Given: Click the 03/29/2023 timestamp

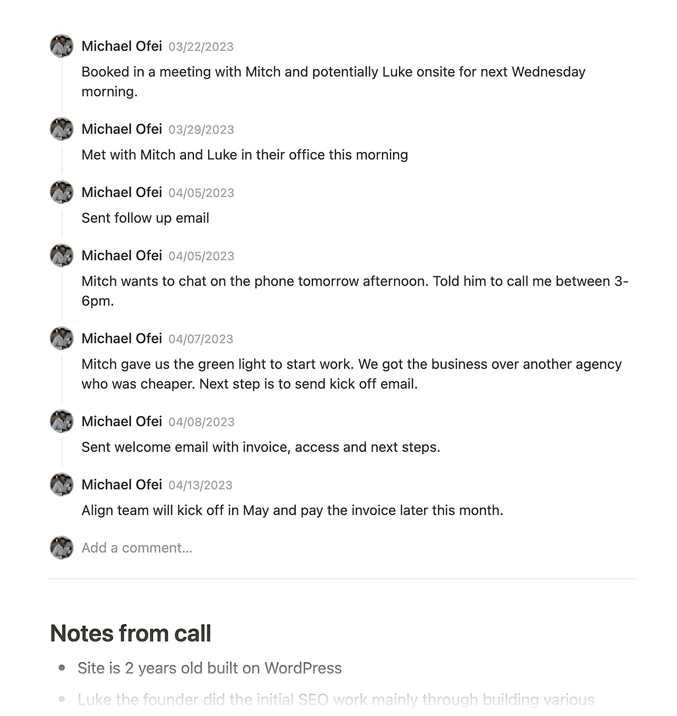Looking at the screenshot, I should click(201, 129).
